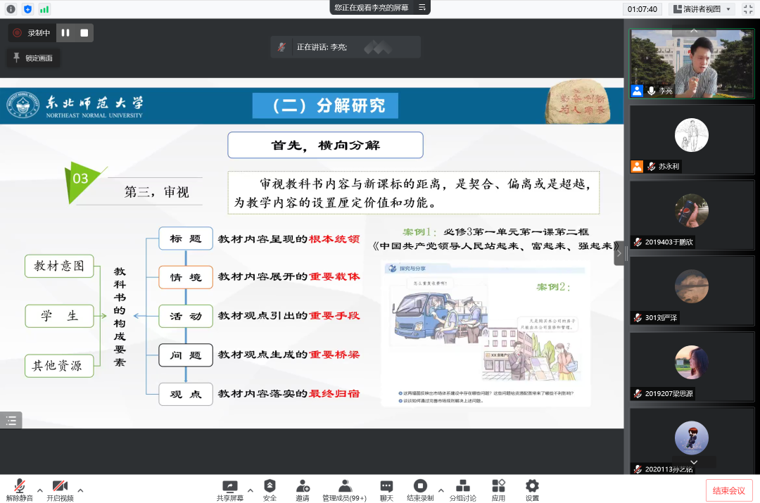Viewport: 760px width, 503px height.
Task: Open the 应用 apps panel
Action: (498, 490)
